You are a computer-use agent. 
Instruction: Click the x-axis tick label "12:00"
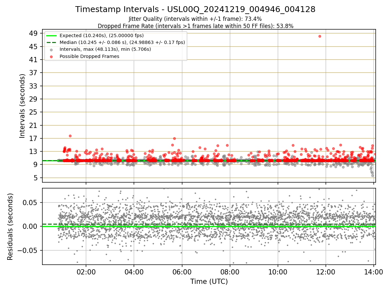pos(326,272)
